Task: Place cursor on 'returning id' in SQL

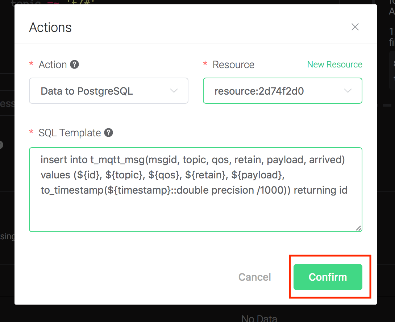Action: click(x=321, y=190)
